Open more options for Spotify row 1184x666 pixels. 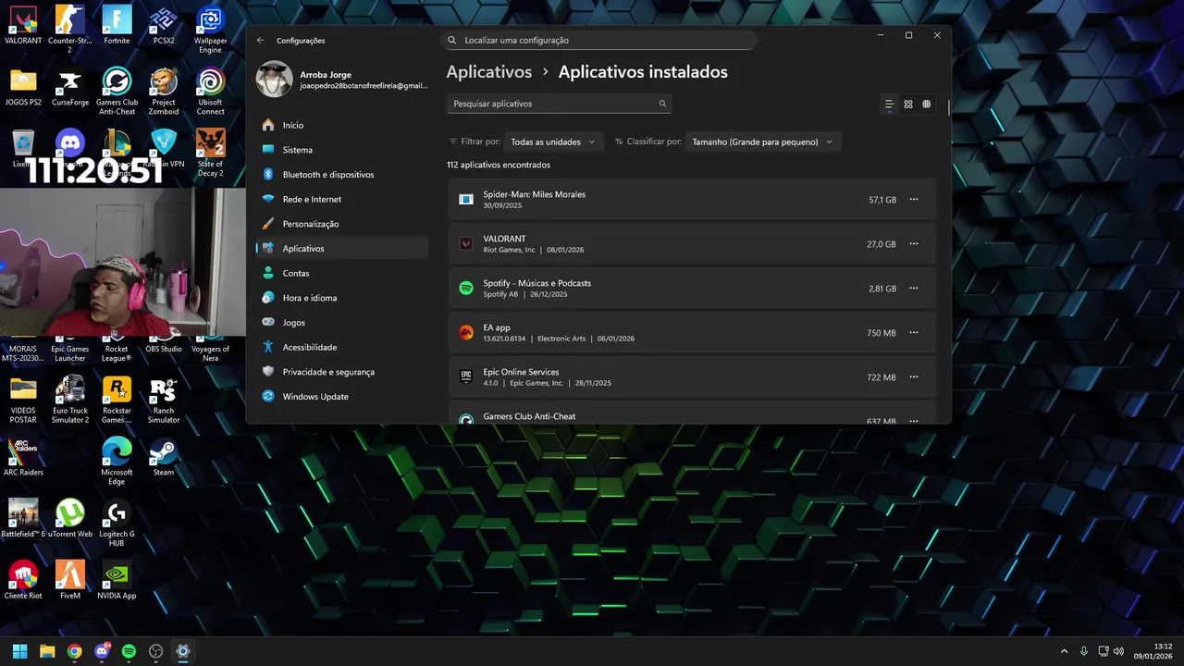pos(914,289)
